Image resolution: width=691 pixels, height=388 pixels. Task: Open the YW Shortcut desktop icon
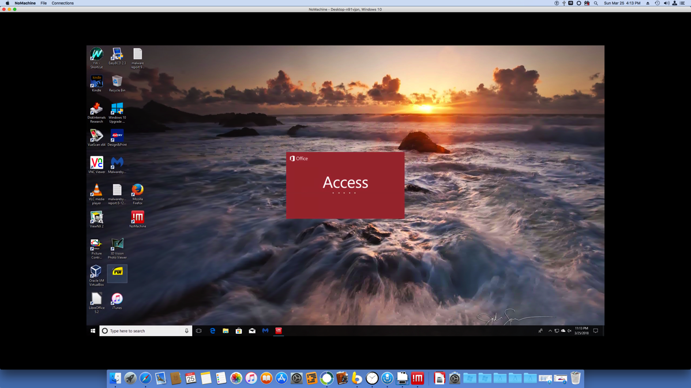point(96,58)
